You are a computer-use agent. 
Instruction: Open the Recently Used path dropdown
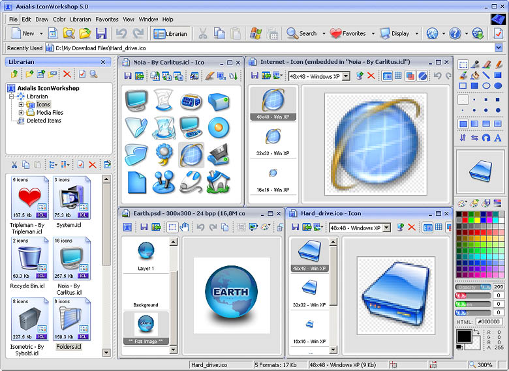point(499,48)
